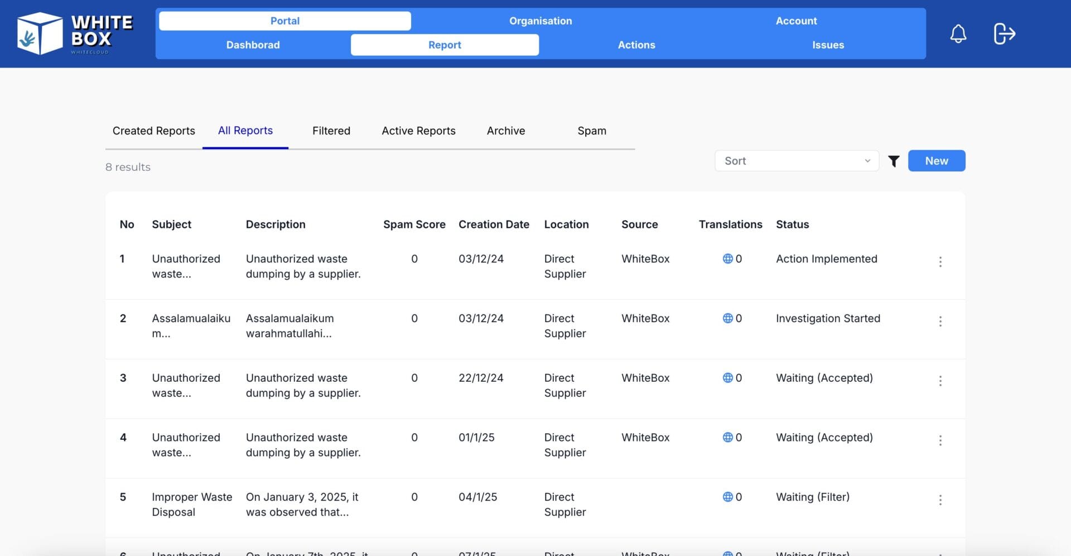
Task: Go to the Actions page
Action: tap(636, 45)
